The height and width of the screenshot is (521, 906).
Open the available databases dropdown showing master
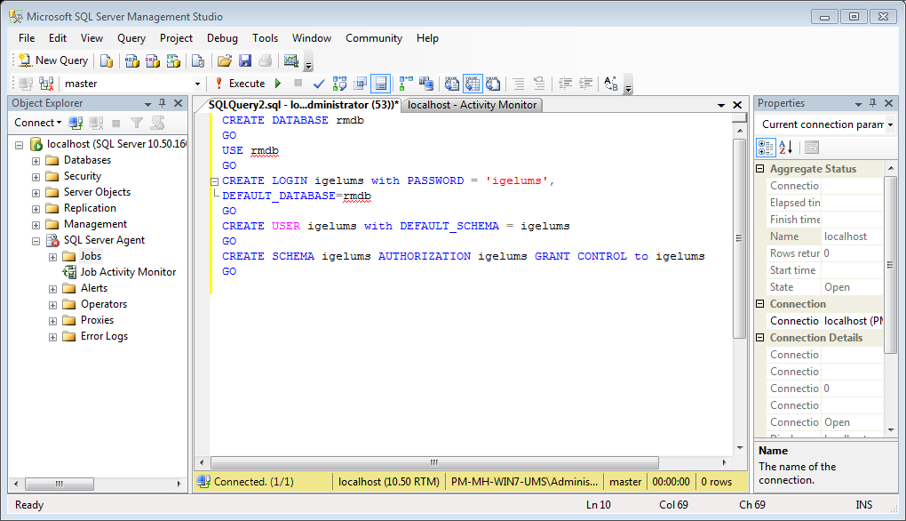coord(200,84)
